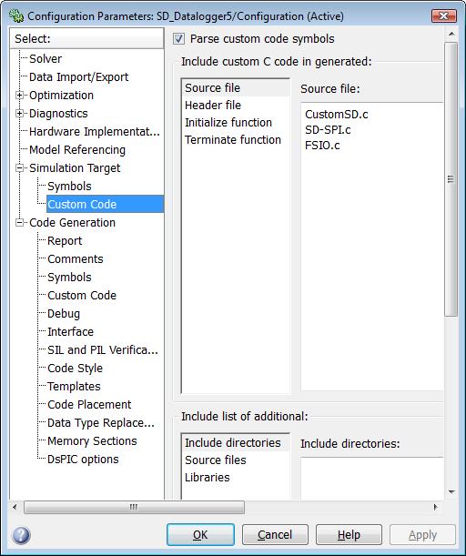Open Report under Code Generation
The height and width of the screenshot is (556, 466).
(x=65, y=241)
